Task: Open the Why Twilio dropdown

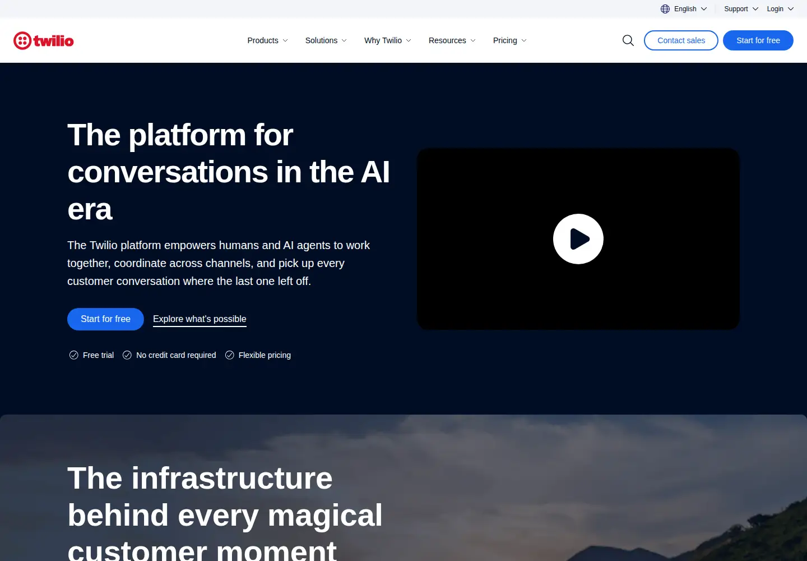Action: [x=387, y=40]
